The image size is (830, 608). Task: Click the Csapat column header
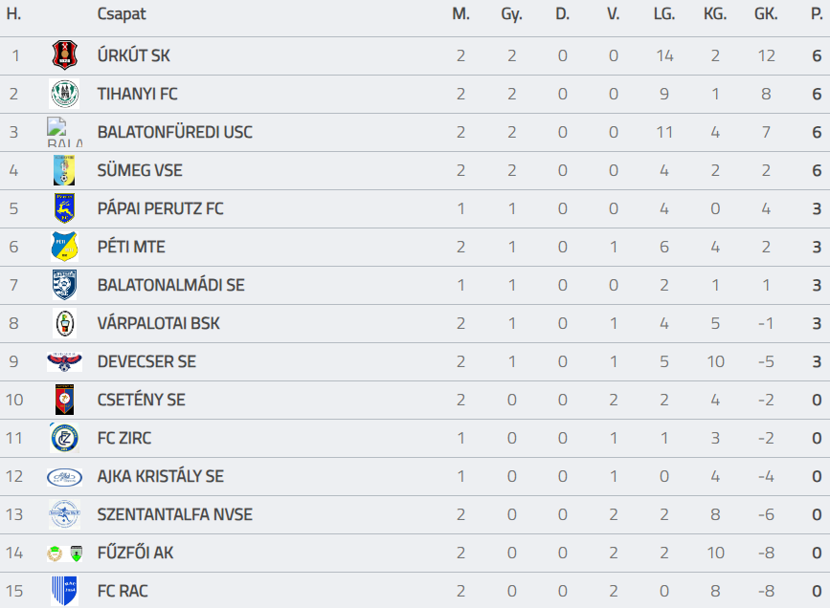click(x=121, y=14)
